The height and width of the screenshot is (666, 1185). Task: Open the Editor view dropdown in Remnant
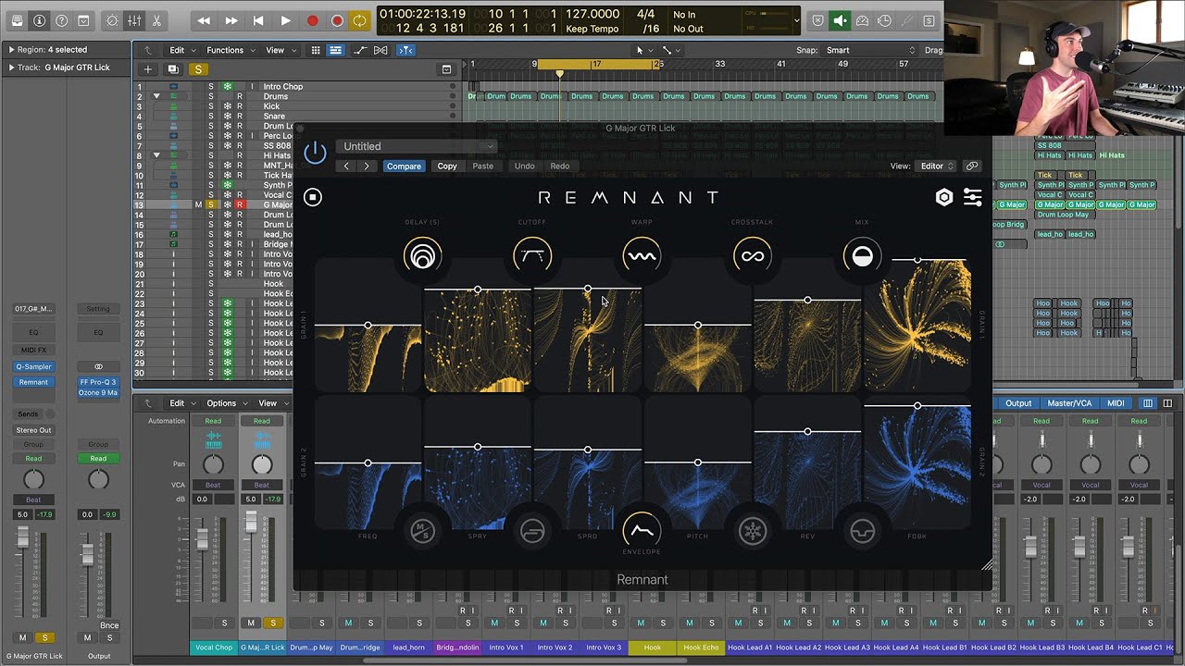(934, 166)
